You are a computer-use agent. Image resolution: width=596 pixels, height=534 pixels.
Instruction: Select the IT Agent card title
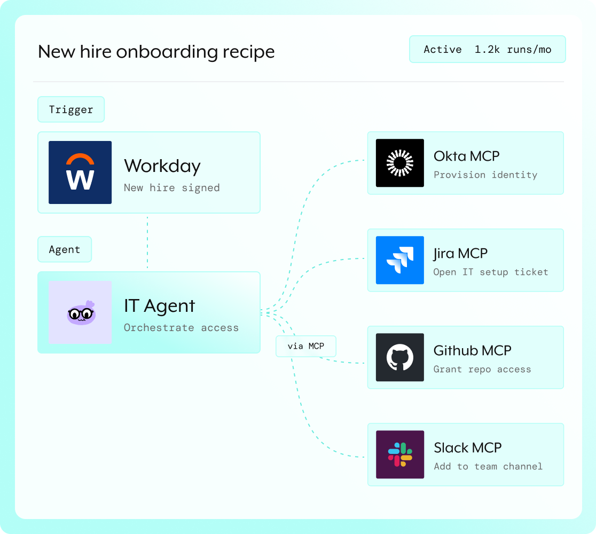(159, 306)
